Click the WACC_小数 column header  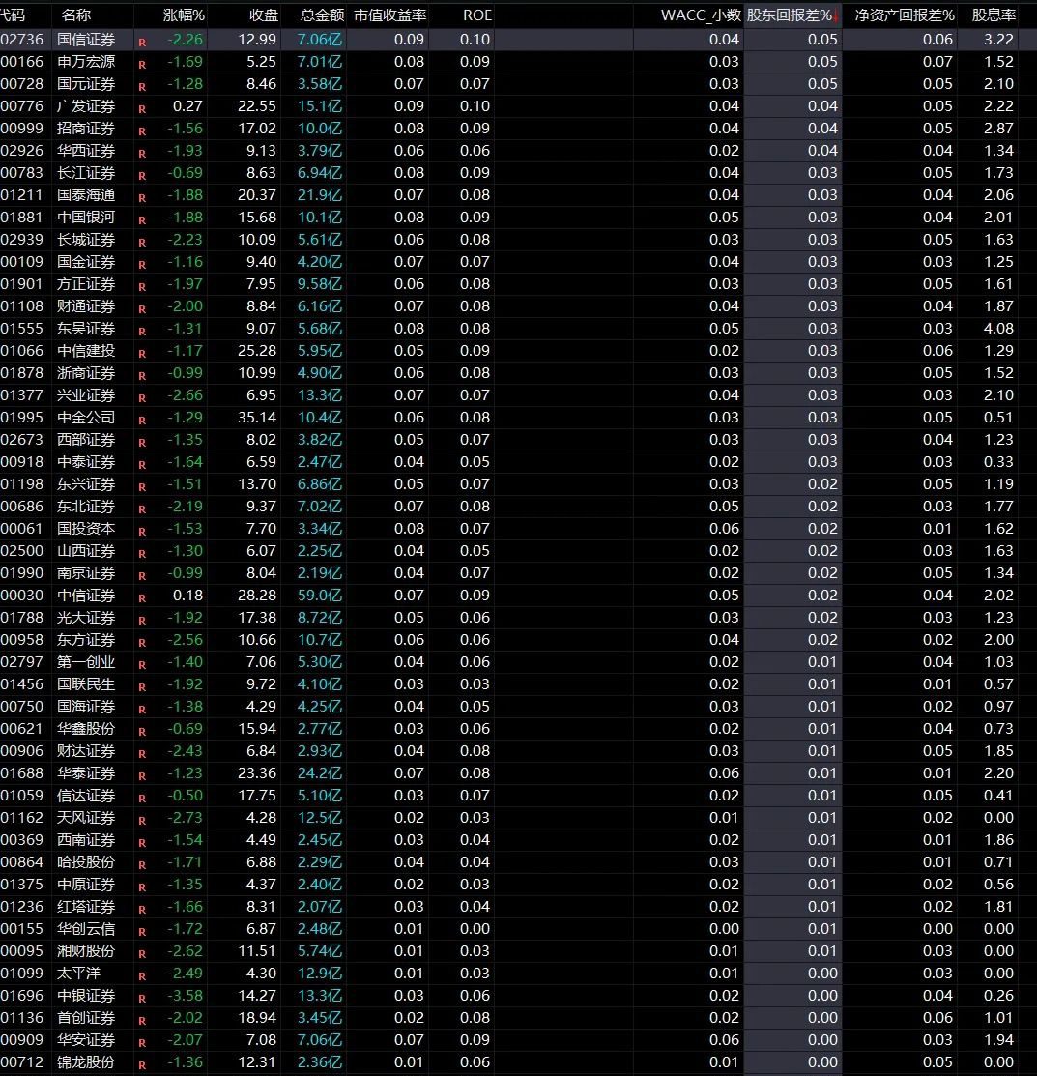[x=701, y=15]
